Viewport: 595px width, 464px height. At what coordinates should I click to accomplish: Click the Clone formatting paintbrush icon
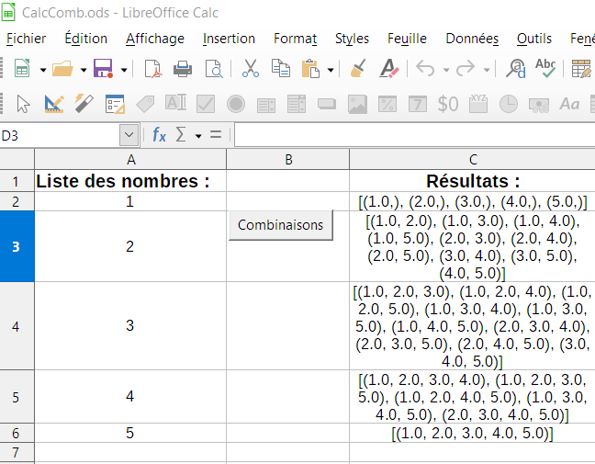pos(359,69)
